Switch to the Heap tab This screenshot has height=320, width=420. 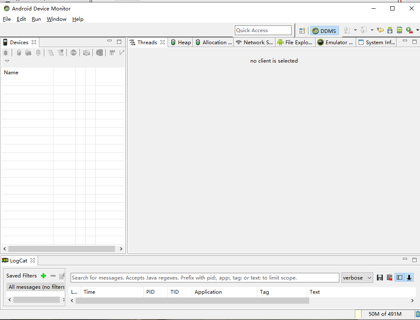pos(181,42)
